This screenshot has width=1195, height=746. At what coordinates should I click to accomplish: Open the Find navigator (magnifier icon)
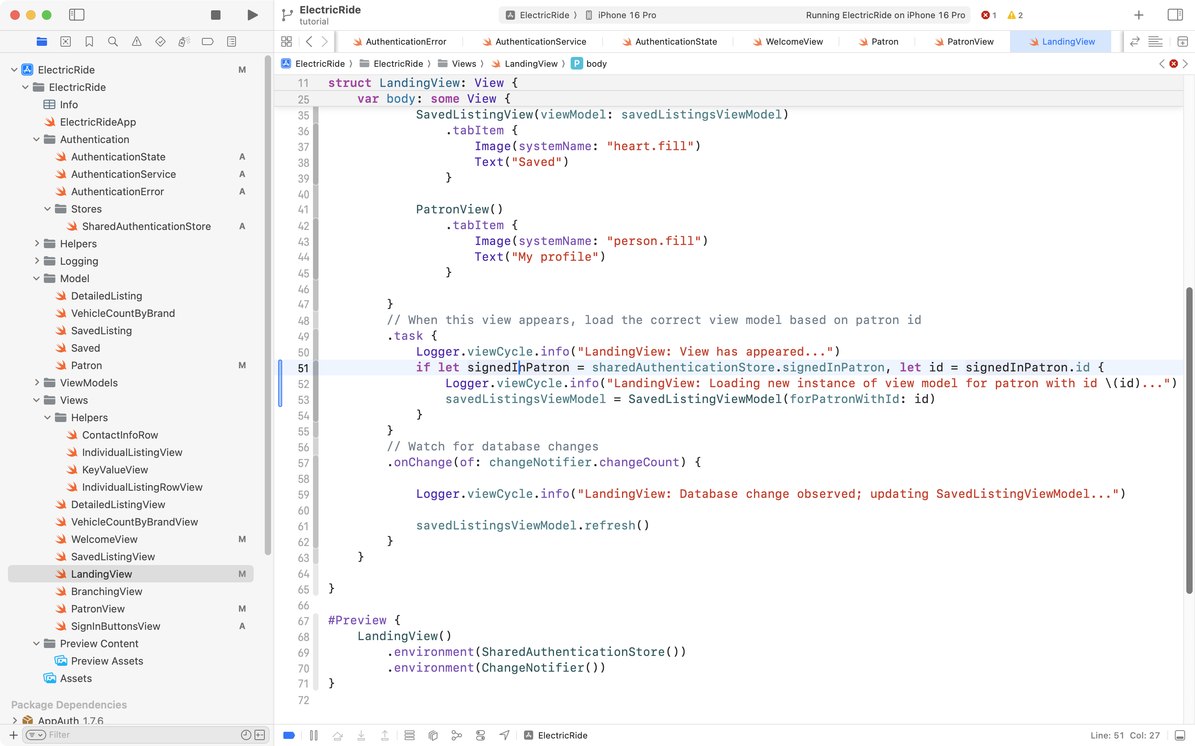(x=113, y=41)
